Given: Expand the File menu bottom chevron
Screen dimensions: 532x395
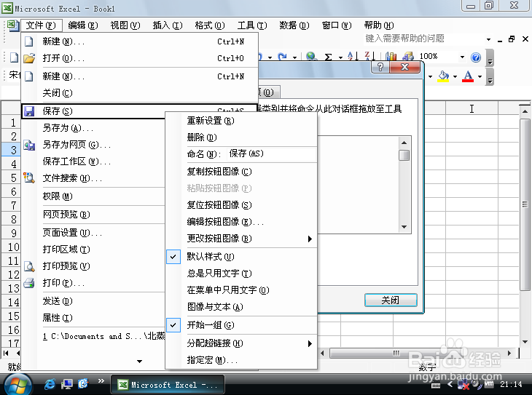Looking at the screenshot, I should coord(139,362).
